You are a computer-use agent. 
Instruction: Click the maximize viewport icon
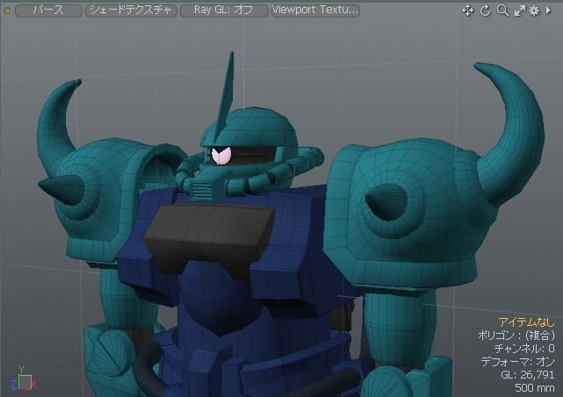point(519,11)
